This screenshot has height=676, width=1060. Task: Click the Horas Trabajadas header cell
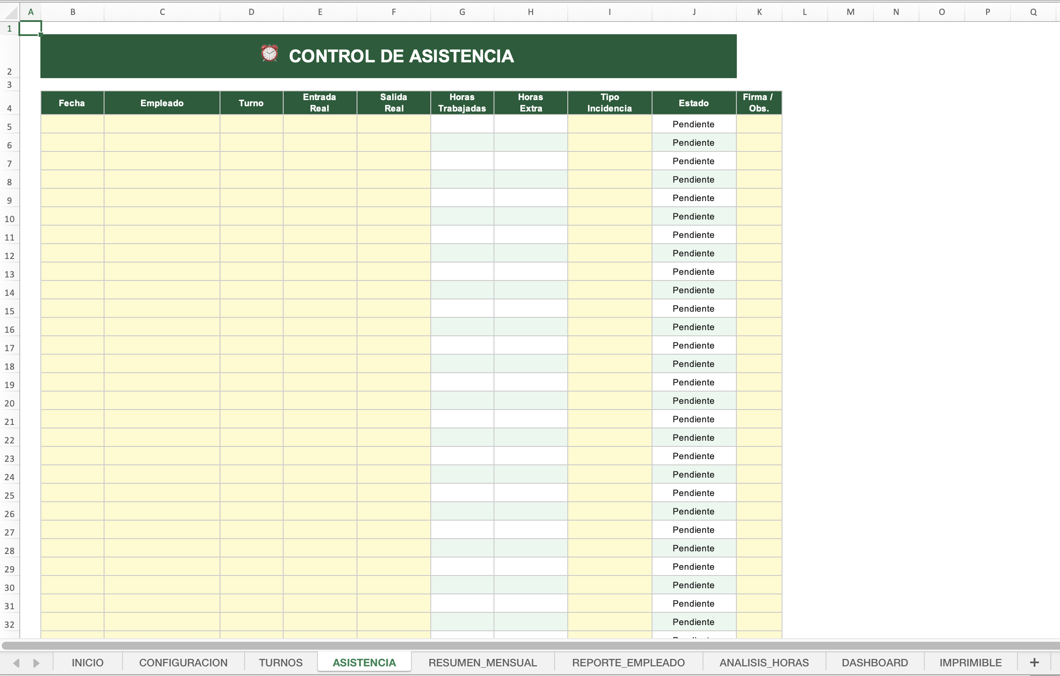click(462, 103)
